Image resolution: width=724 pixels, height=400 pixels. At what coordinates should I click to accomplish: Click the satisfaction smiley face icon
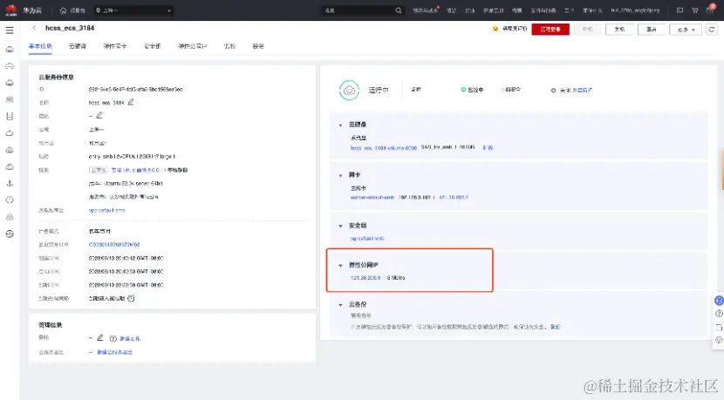pos(495,29)
